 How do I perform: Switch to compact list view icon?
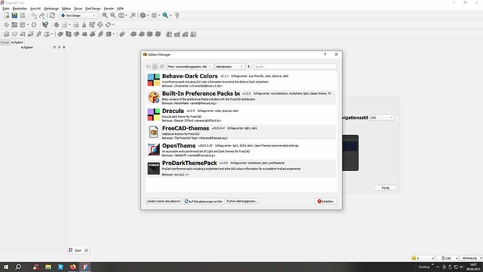[149, 67]
